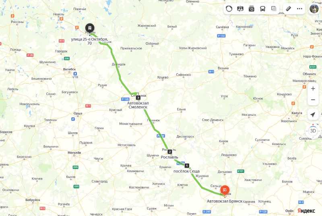Click the Витебск airport icon
The width and height of the screenshot is (322, 216).
pyautogui.click(x=75, y=74)
